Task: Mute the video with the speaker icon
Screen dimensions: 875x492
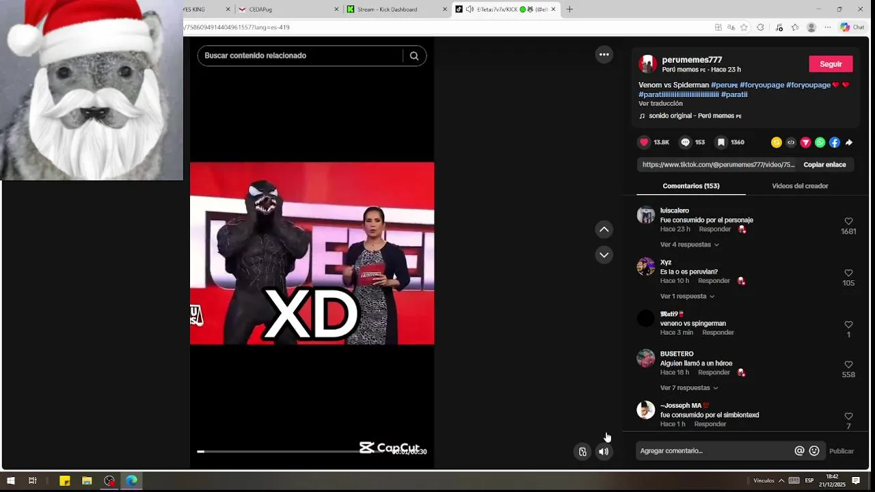Action: pos(604,452)
